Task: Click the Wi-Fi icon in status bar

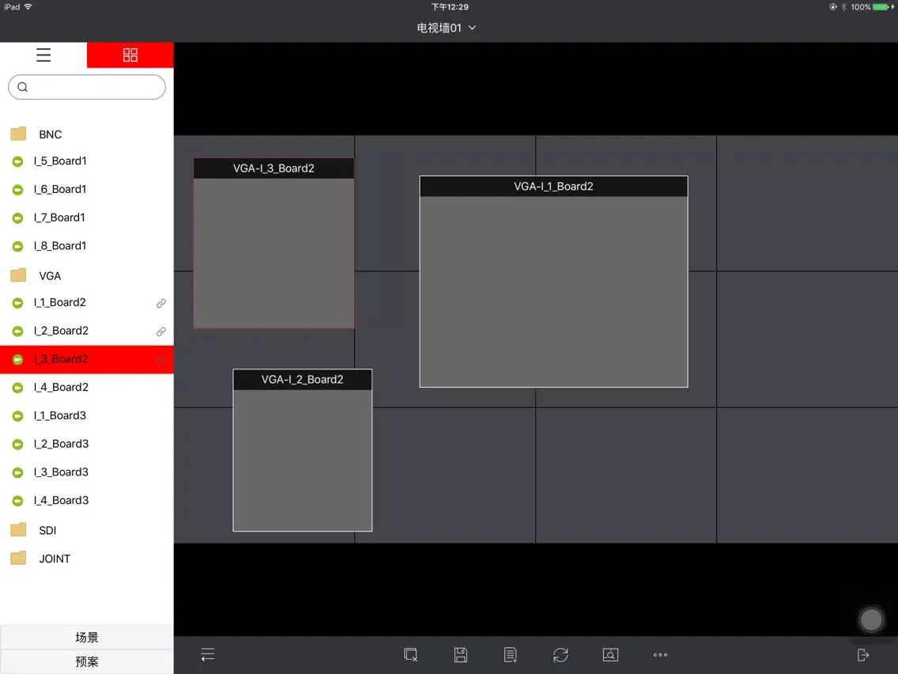Action: tap(28, 7)
